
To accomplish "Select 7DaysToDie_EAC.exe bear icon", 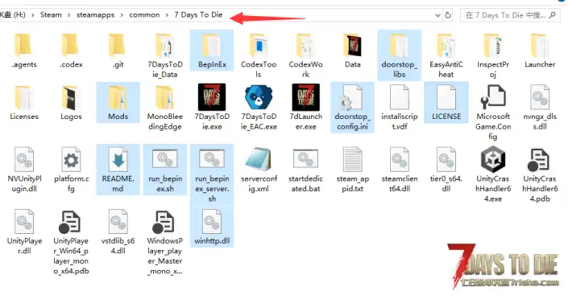I will click(259, 108).
